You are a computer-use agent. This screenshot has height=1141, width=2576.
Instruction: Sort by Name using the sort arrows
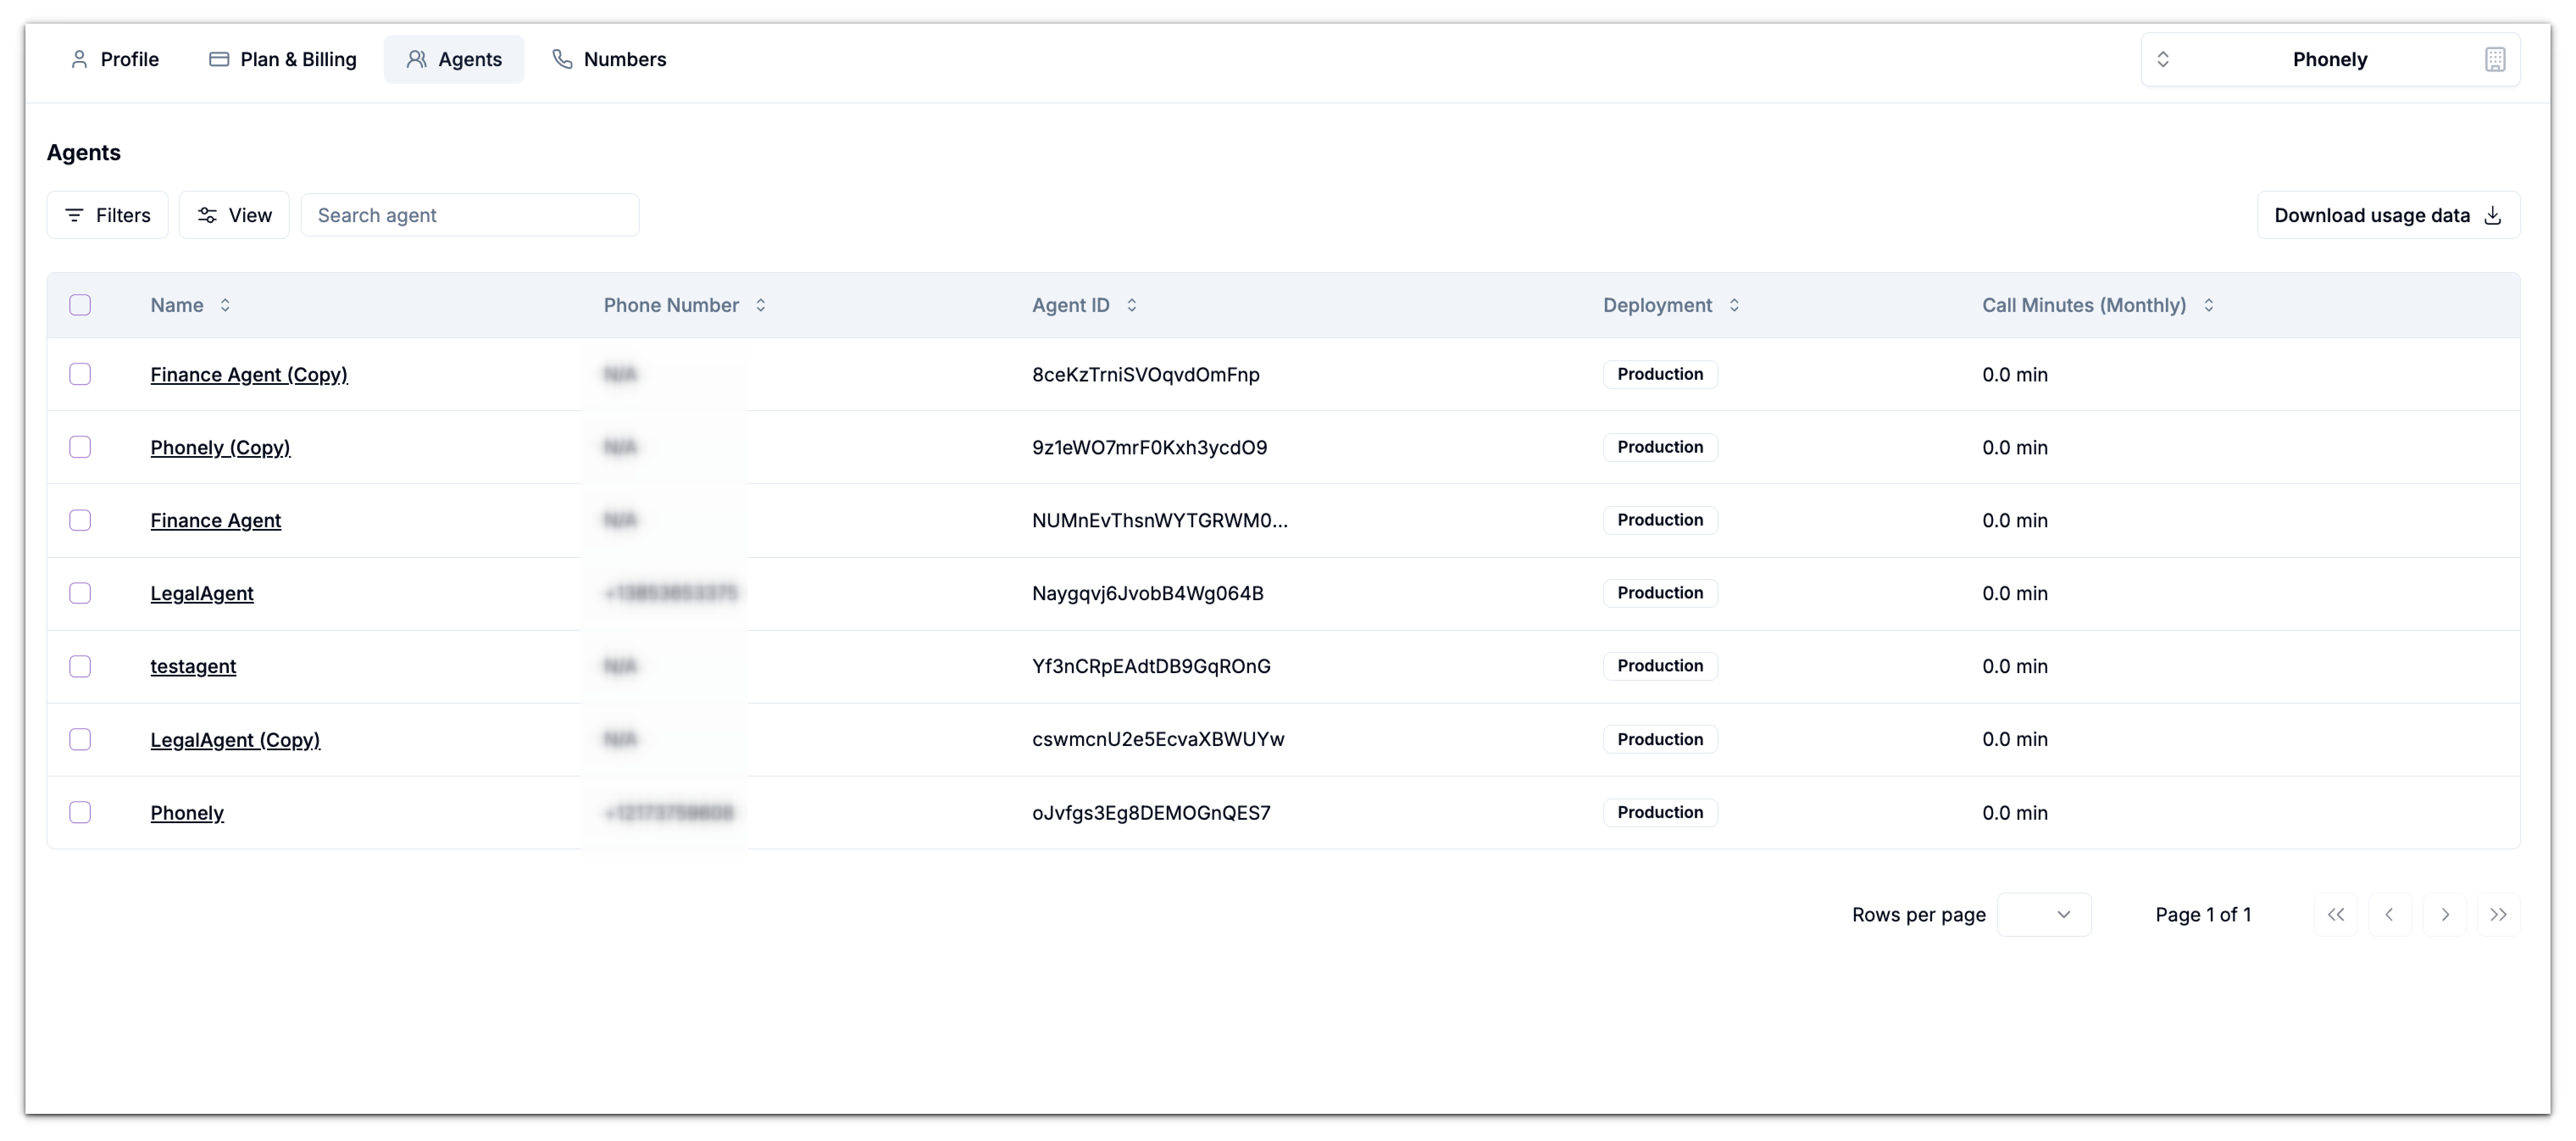point(224,305)
